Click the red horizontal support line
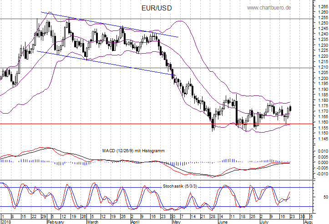The height and width of the screenshot is (224, 329). 137,123
